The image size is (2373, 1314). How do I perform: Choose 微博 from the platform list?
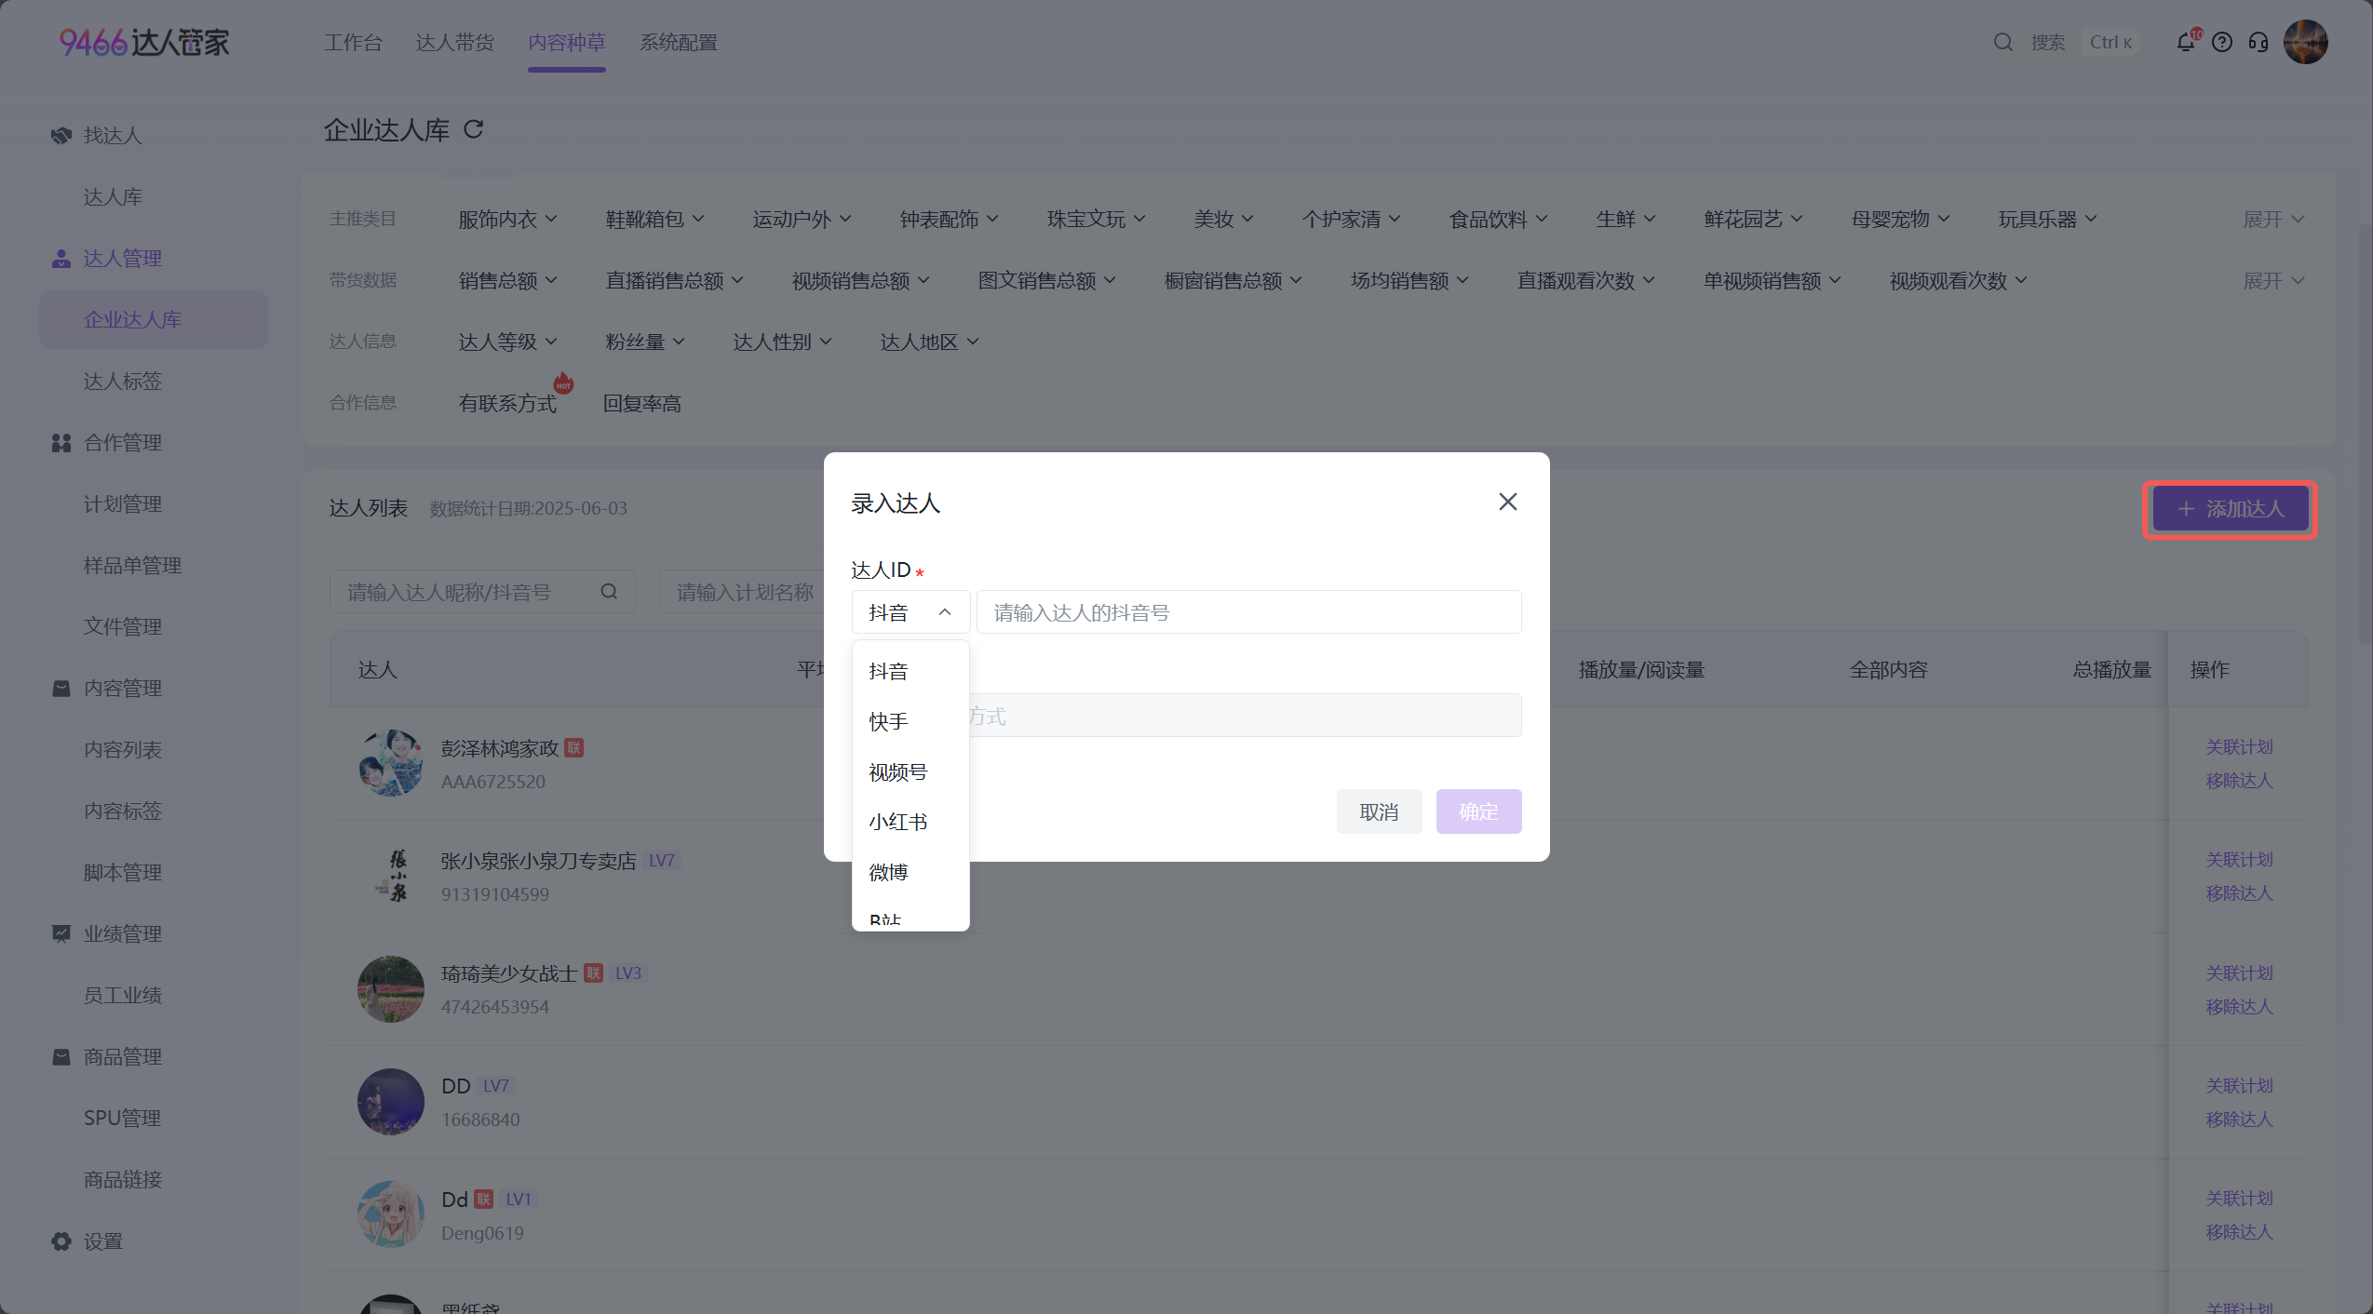tap(910, 872)
